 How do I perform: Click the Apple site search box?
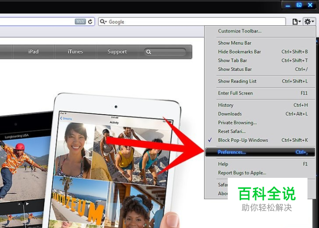click(165, 52)
